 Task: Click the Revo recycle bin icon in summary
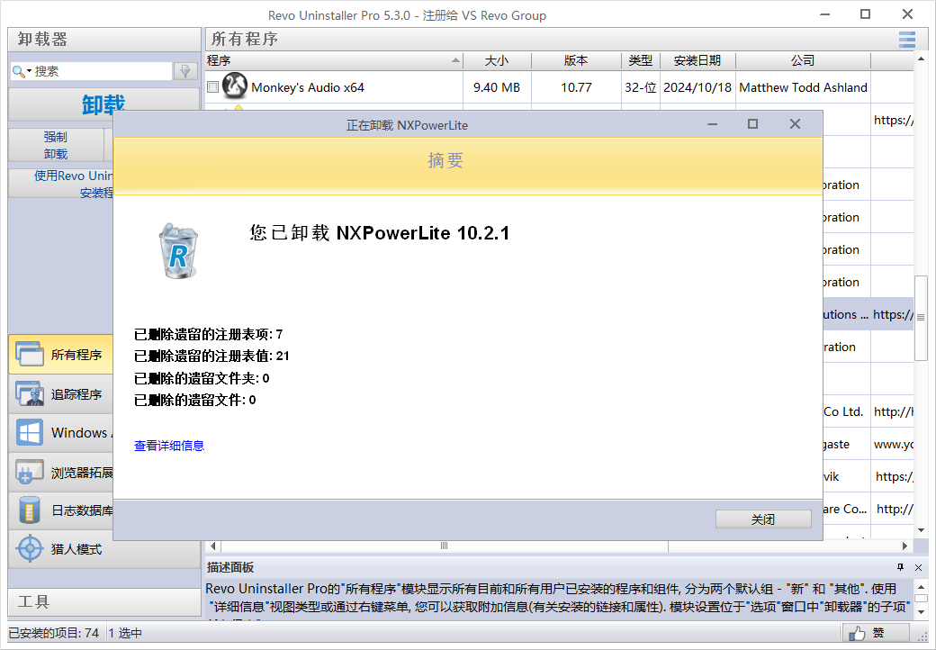pos(178,250)
